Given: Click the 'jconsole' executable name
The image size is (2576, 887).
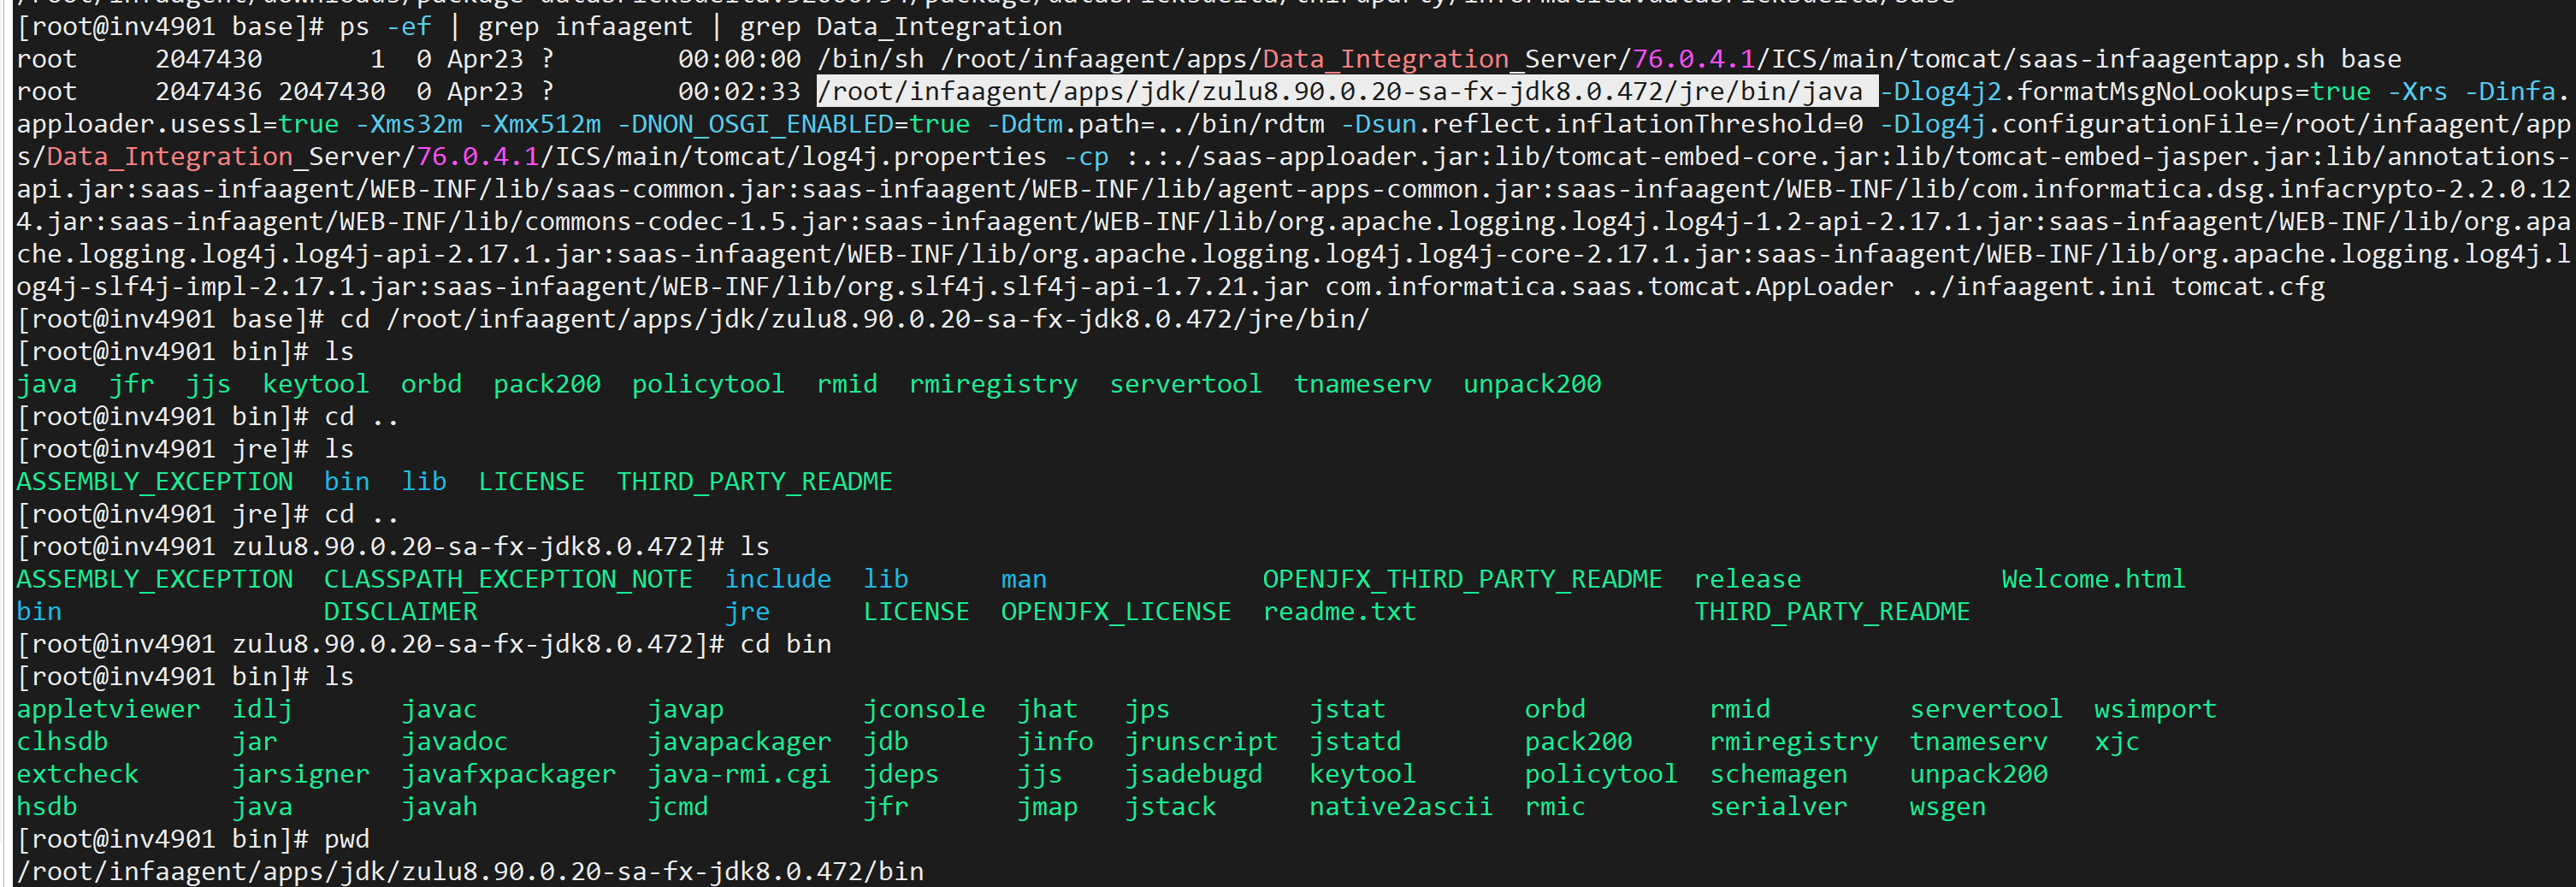Looking at the screenshot, I should point(924,709).
